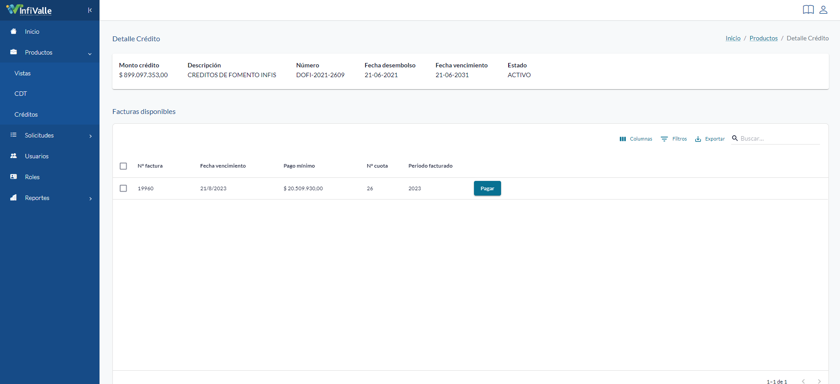This screenshot has width=840, height=384.
Task: Click the Roles ID card icon
Action: click(x=13, y=176)
